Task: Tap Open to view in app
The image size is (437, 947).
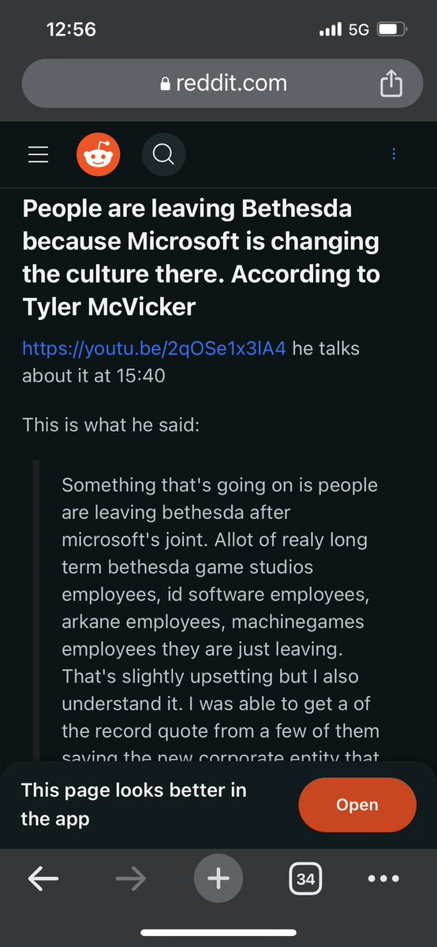Action: coord(357,805)
